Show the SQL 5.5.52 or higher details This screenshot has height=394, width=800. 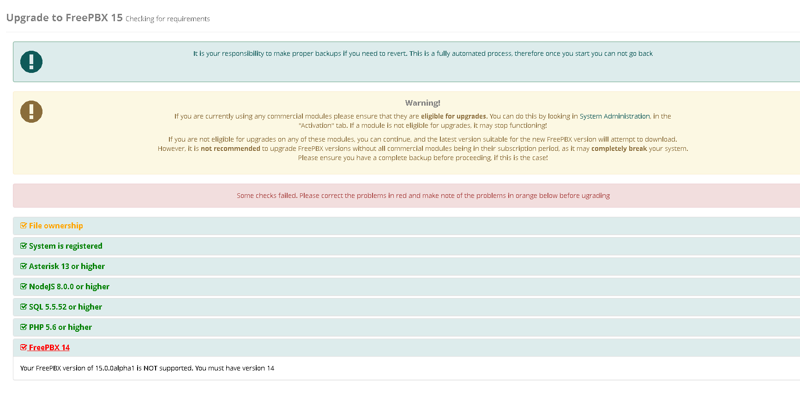click(x=66, y=307)
